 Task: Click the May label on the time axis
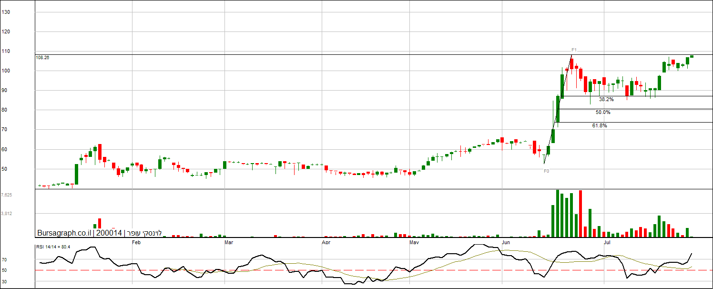414,243
